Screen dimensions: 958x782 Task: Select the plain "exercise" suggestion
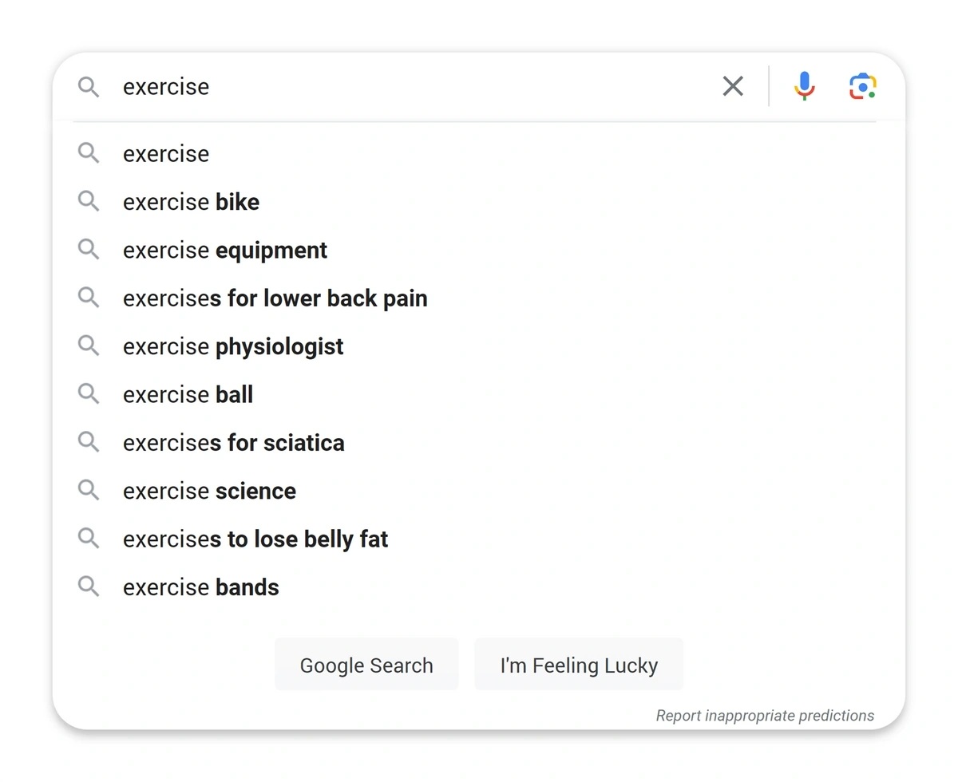[166, 154]
